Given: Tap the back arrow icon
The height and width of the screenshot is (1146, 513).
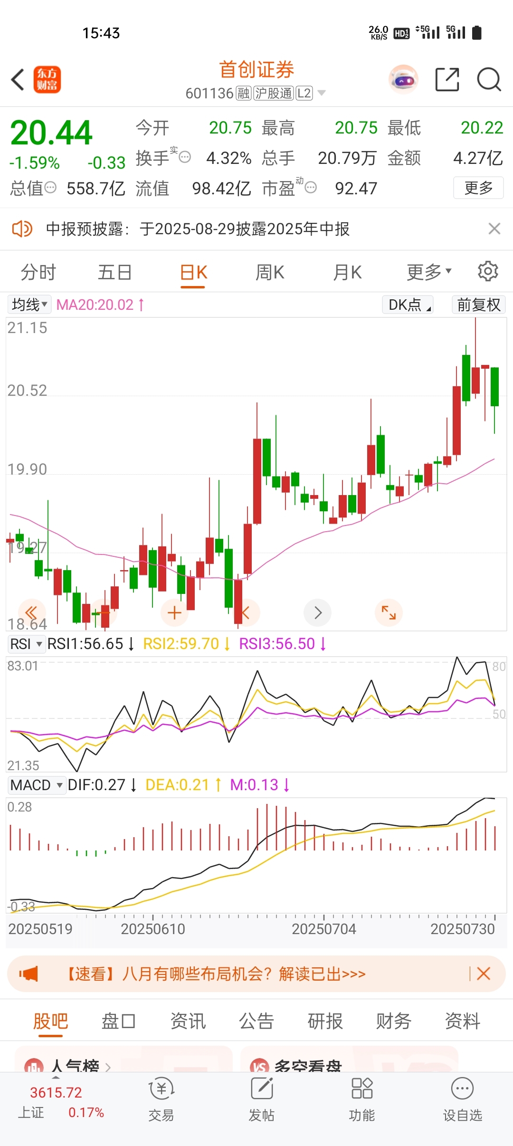Looking at the screenshot, I should 18,79.
